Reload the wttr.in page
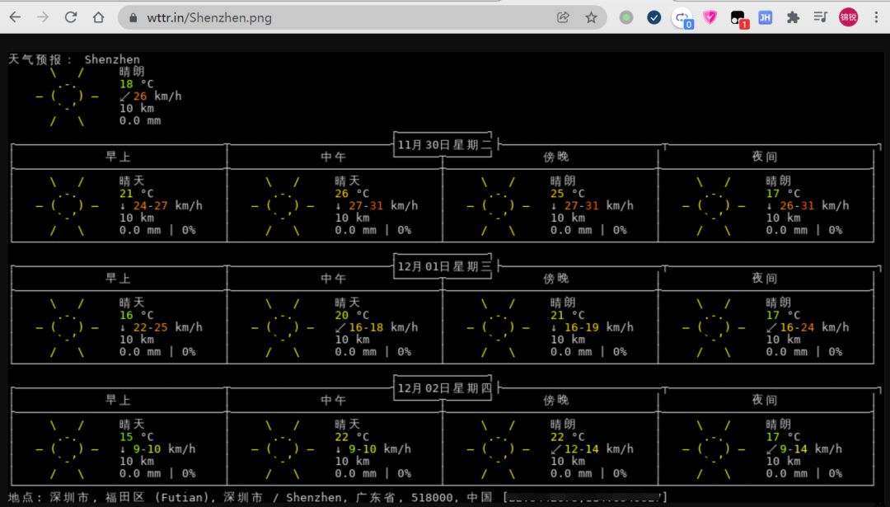This screenshot has width=890, height=507. [x=70, y=17]
